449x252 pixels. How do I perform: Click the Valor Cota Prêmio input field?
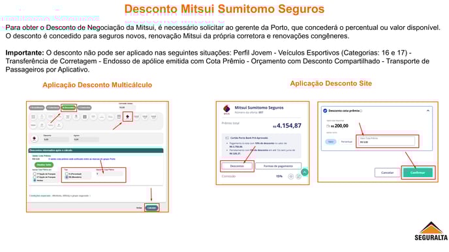386,141
